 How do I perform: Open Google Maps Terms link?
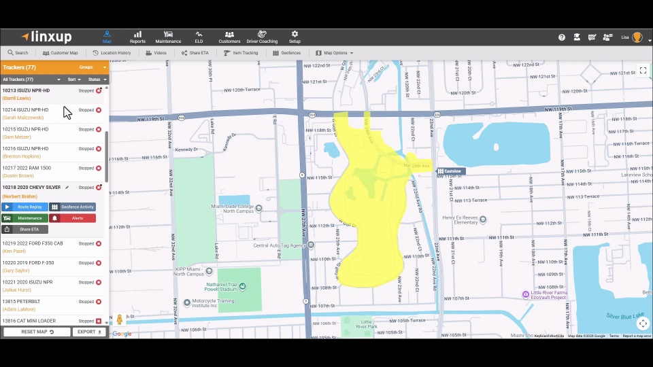pyautogui.click(x=614, y=336)
